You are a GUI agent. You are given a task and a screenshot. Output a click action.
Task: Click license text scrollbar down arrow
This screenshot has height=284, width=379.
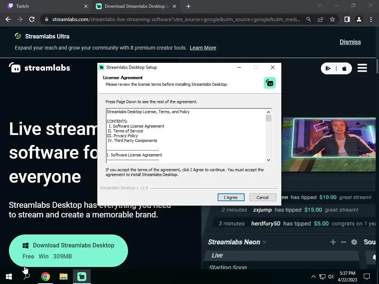[x=268, y=160]
